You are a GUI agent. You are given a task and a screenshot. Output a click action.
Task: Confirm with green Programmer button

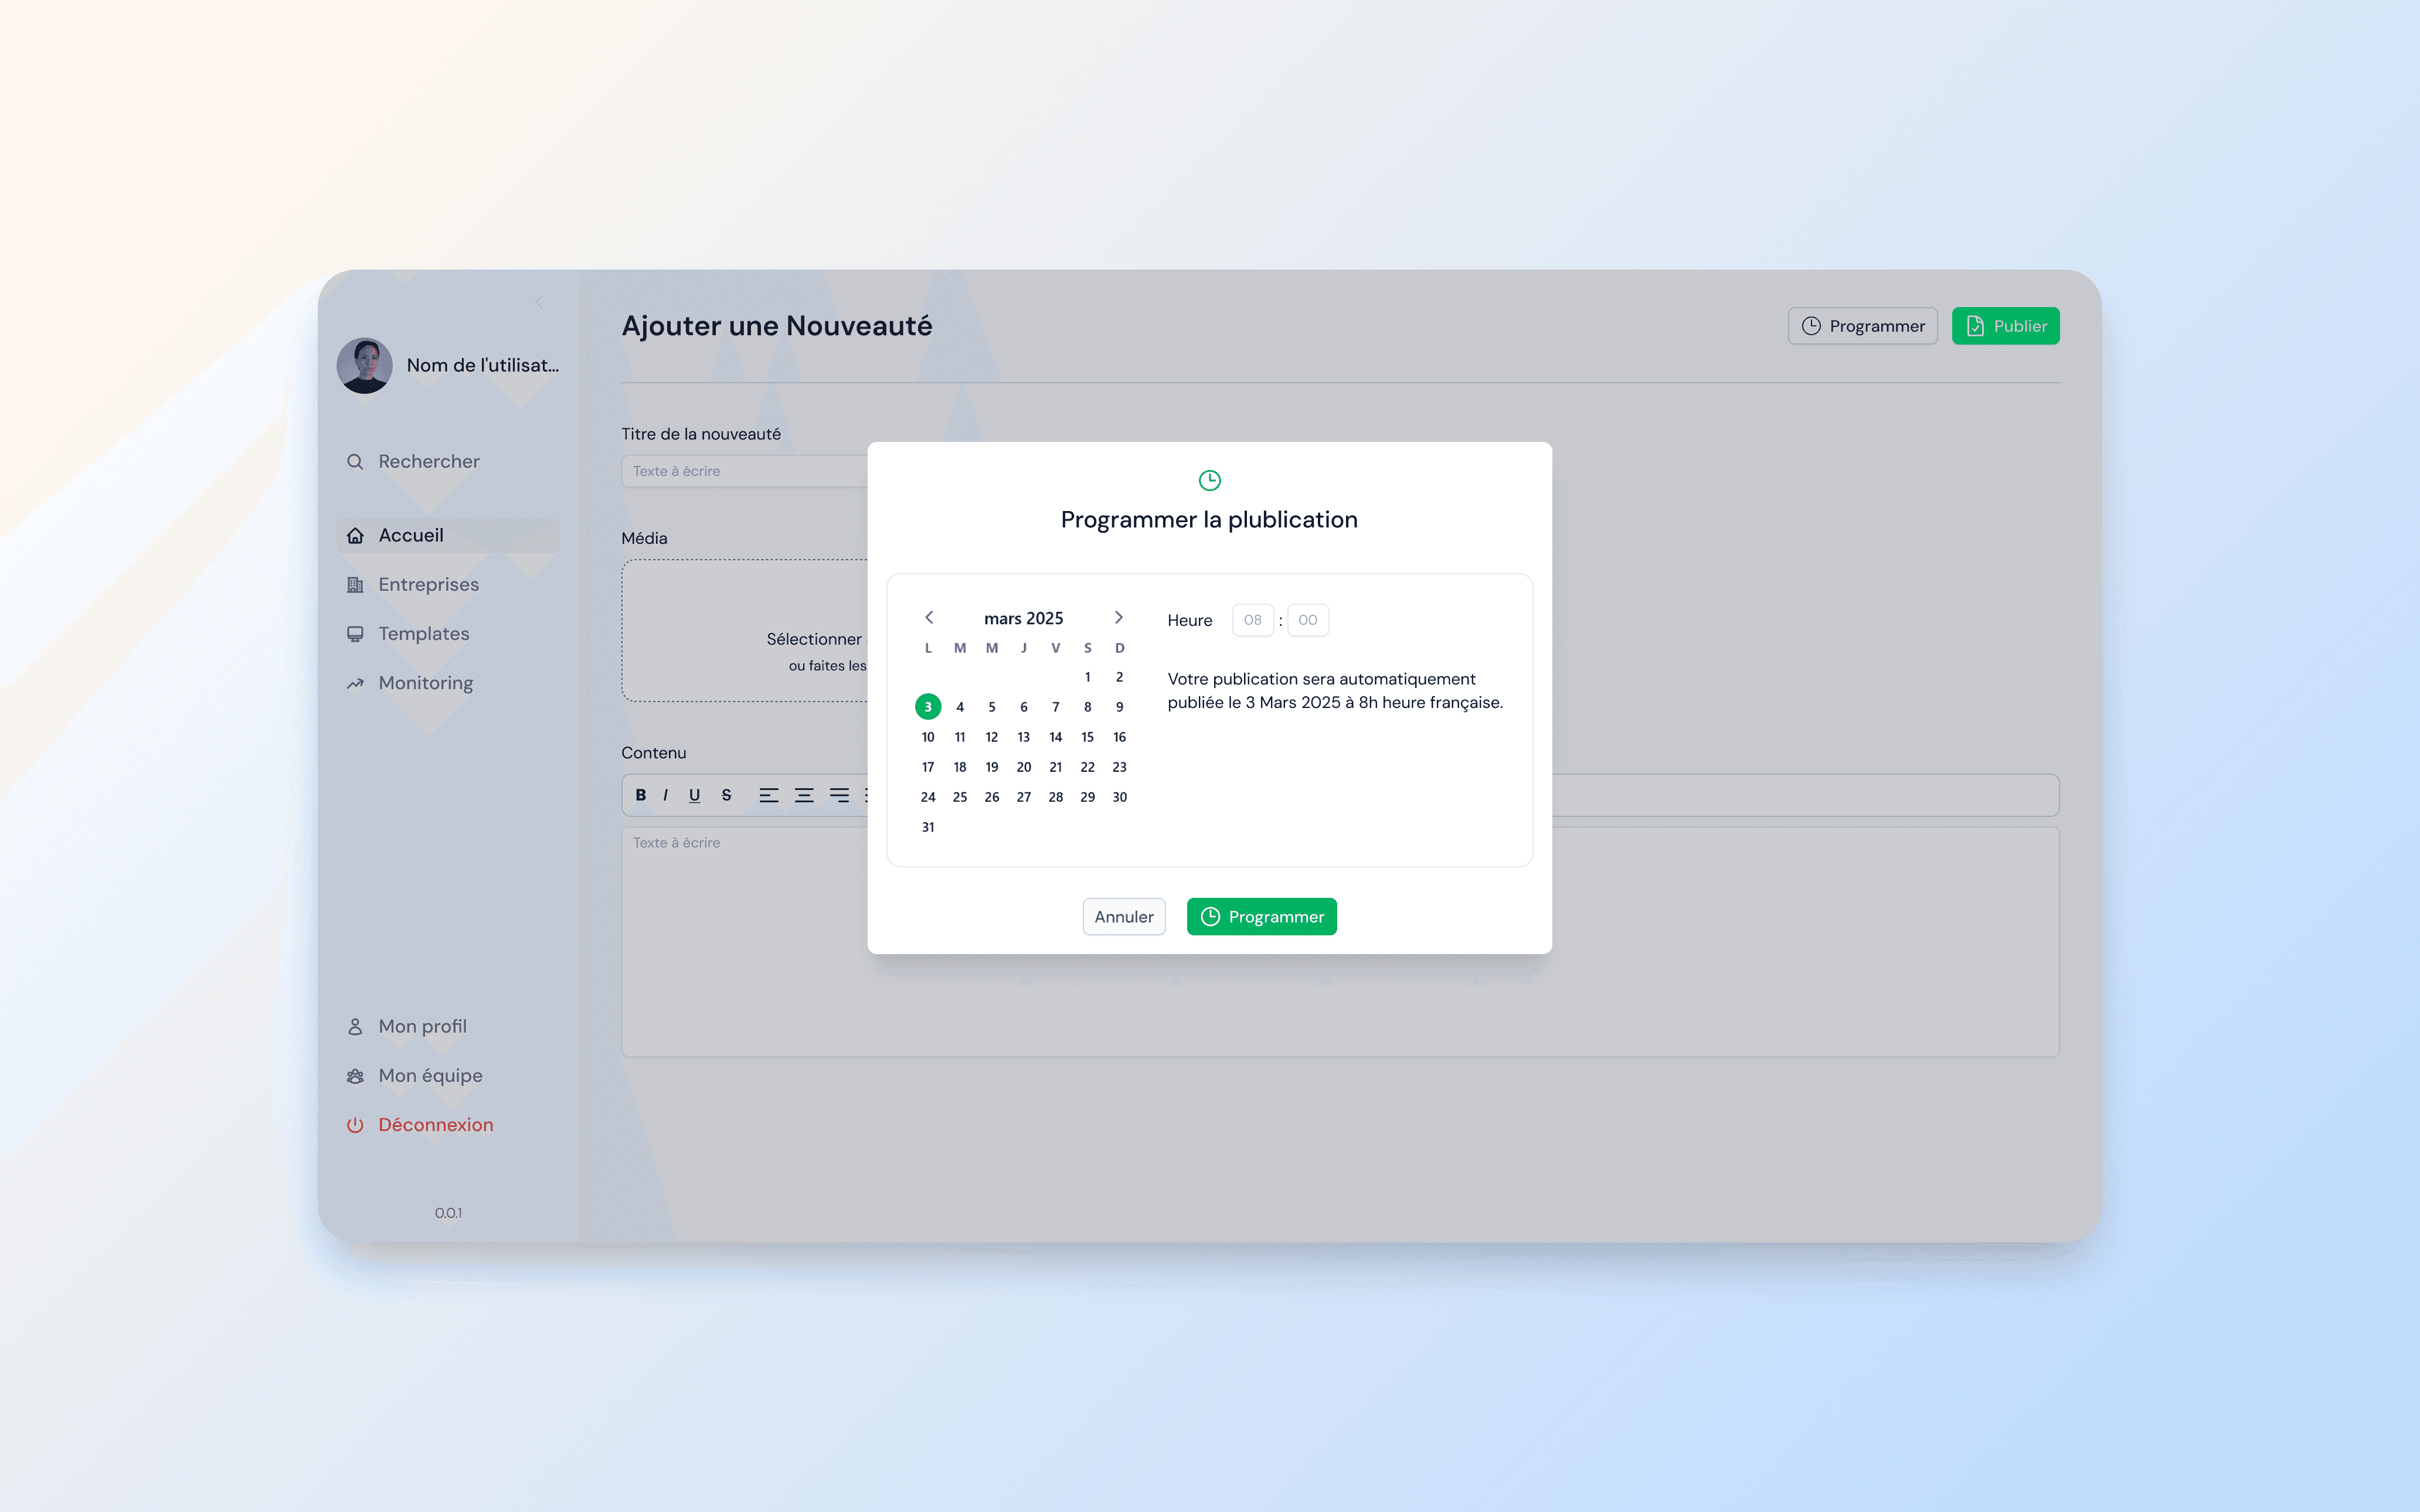[1261, 916]
